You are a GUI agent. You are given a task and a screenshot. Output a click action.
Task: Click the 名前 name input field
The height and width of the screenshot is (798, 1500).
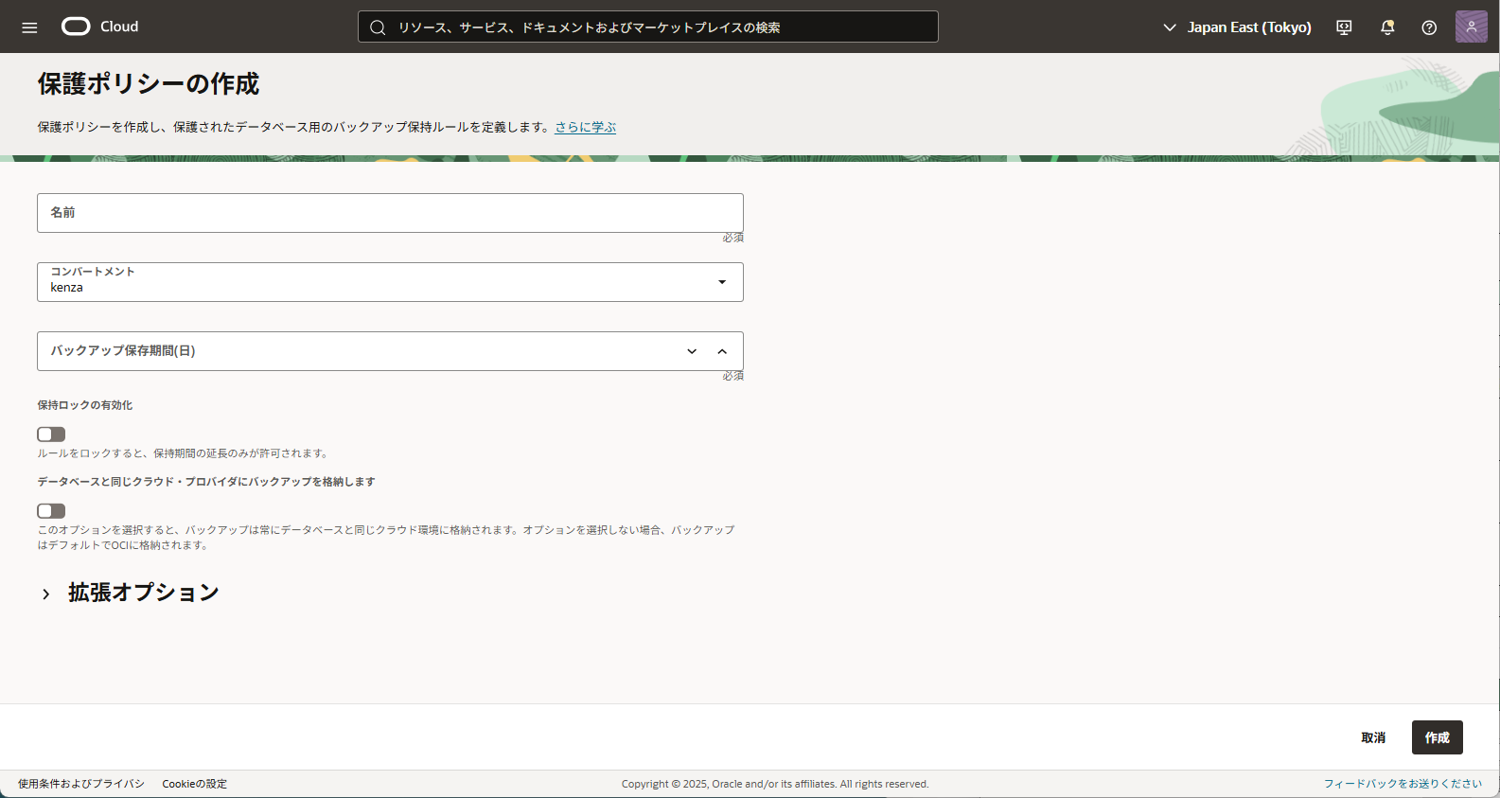390,213
